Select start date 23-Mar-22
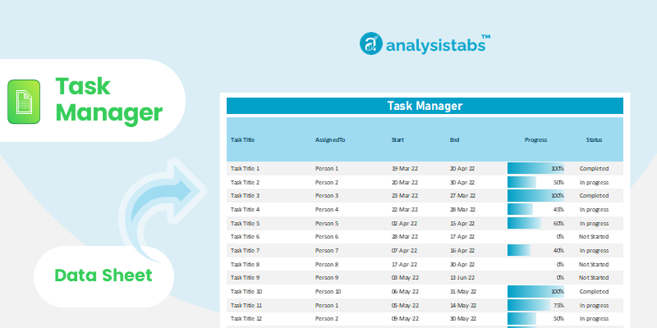 coord(405,195)
